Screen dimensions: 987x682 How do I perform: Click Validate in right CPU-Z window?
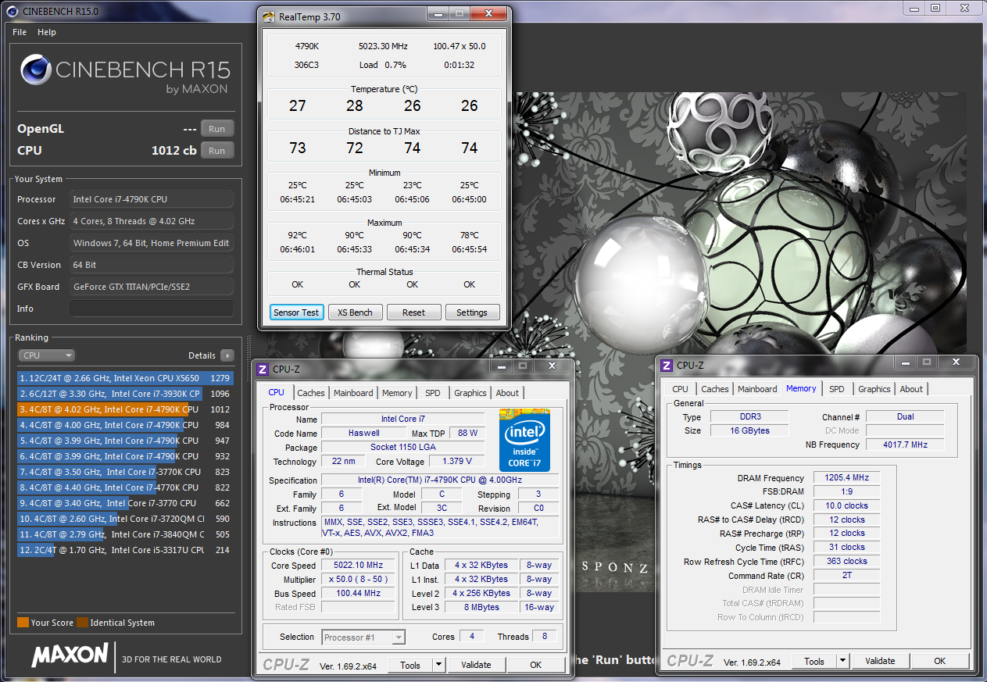[880, 661]
